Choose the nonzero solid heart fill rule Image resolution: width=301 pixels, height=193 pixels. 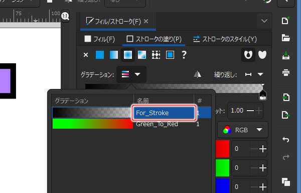tap(262, 55)
